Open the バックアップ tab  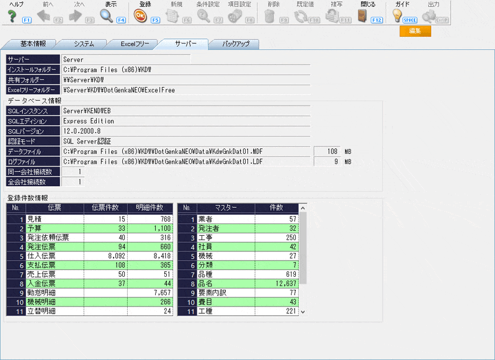[236, 44]
